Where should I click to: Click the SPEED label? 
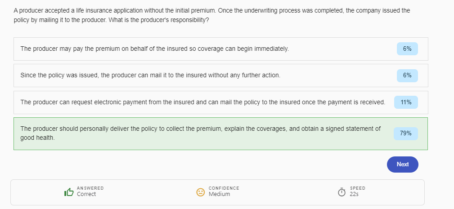(x=357, y=188)
